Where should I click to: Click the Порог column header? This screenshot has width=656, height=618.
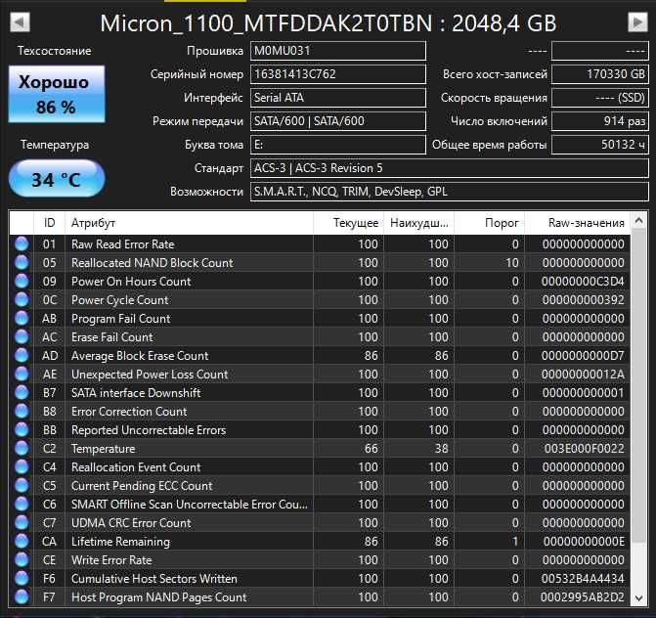(489, 223)
